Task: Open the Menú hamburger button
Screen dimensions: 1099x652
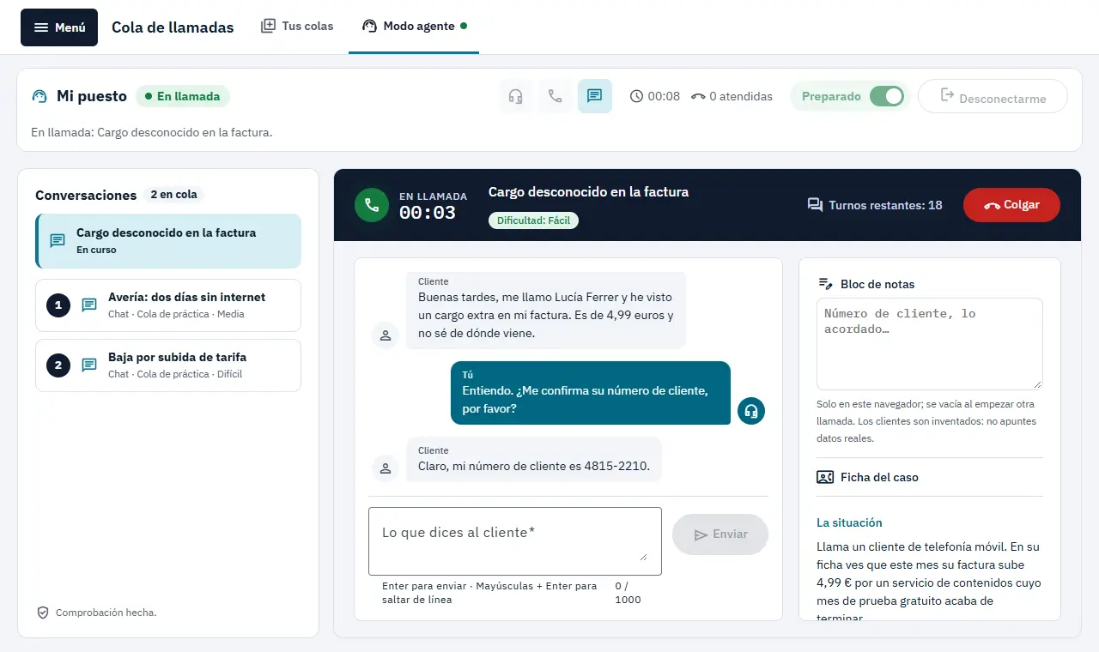Action: [x=59, y=27]
